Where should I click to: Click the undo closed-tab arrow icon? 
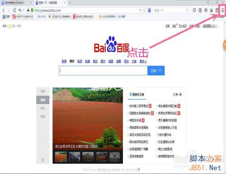20,10
